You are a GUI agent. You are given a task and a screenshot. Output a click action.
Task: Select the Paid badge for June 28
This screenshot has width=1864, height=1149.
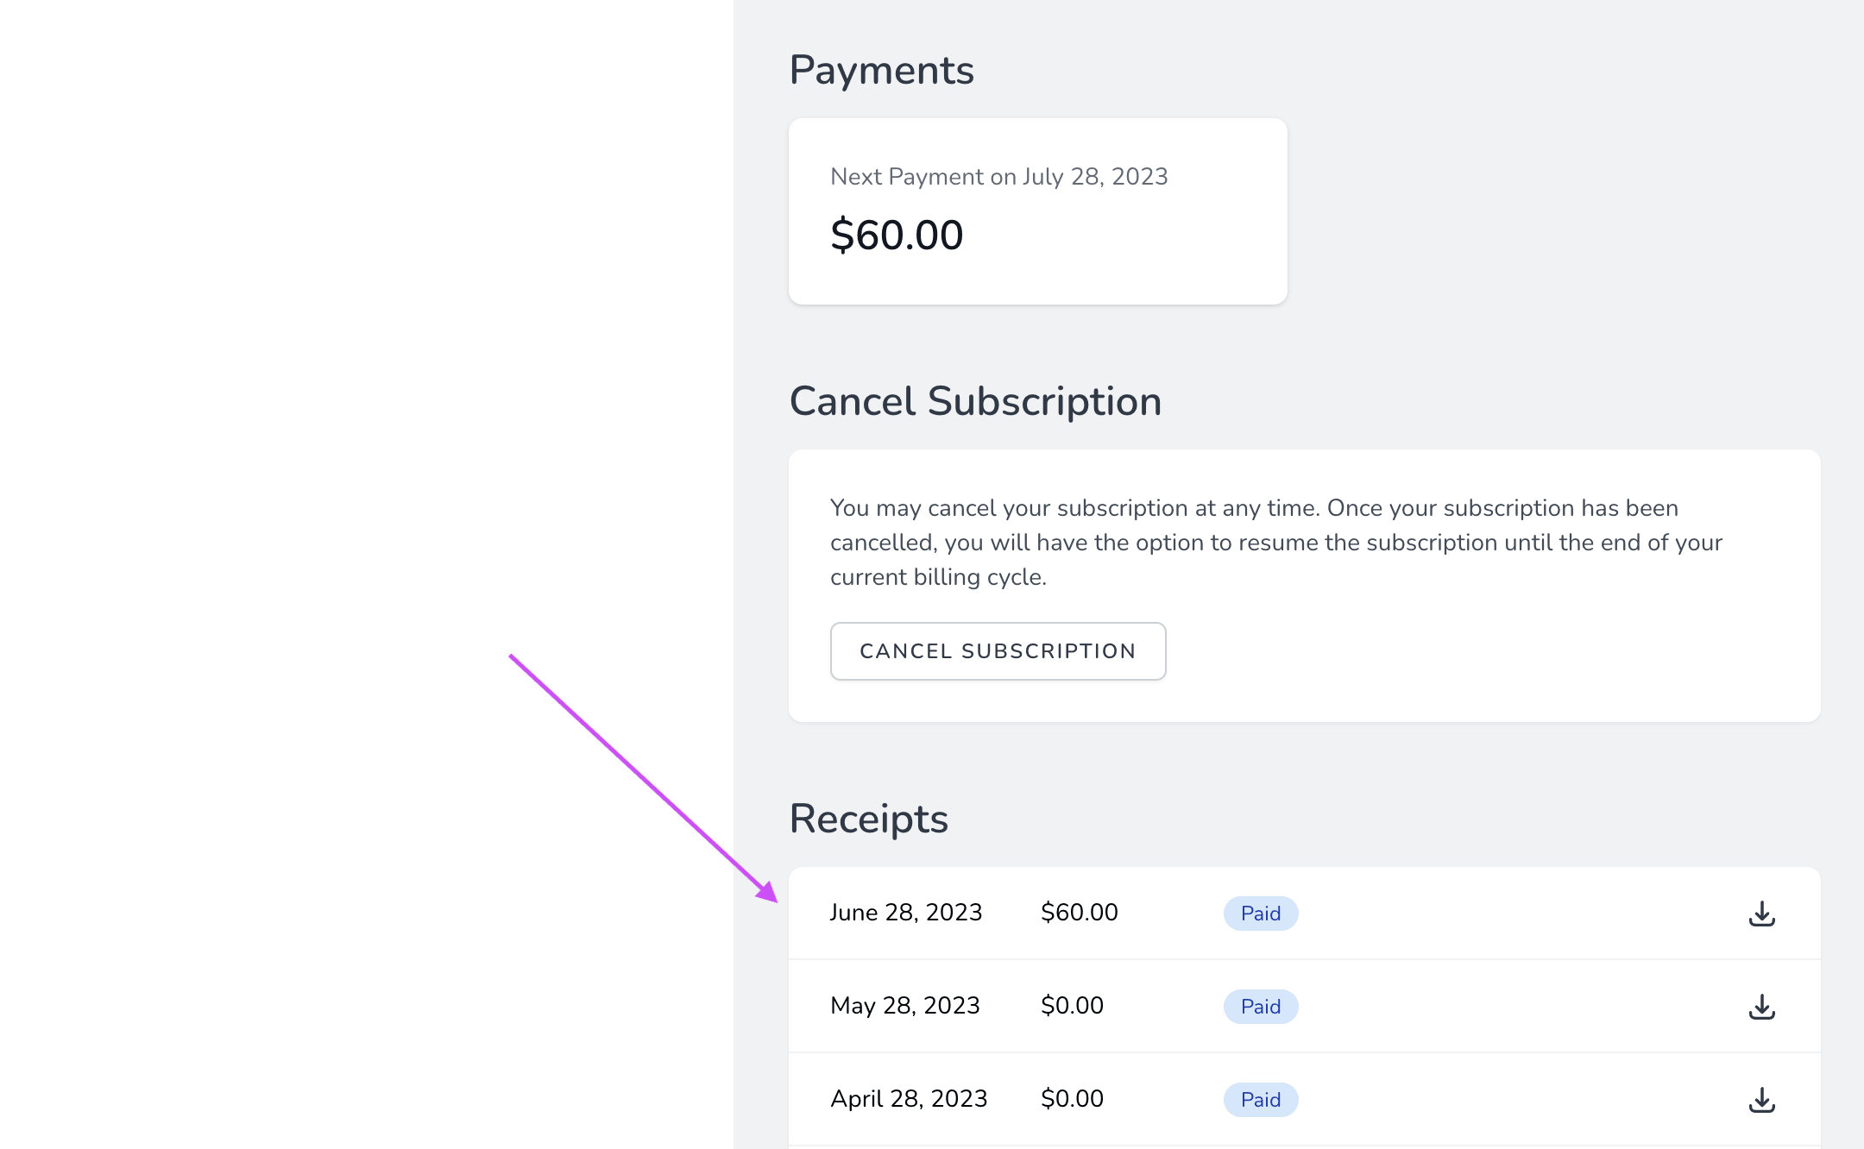pos(1261,914)
